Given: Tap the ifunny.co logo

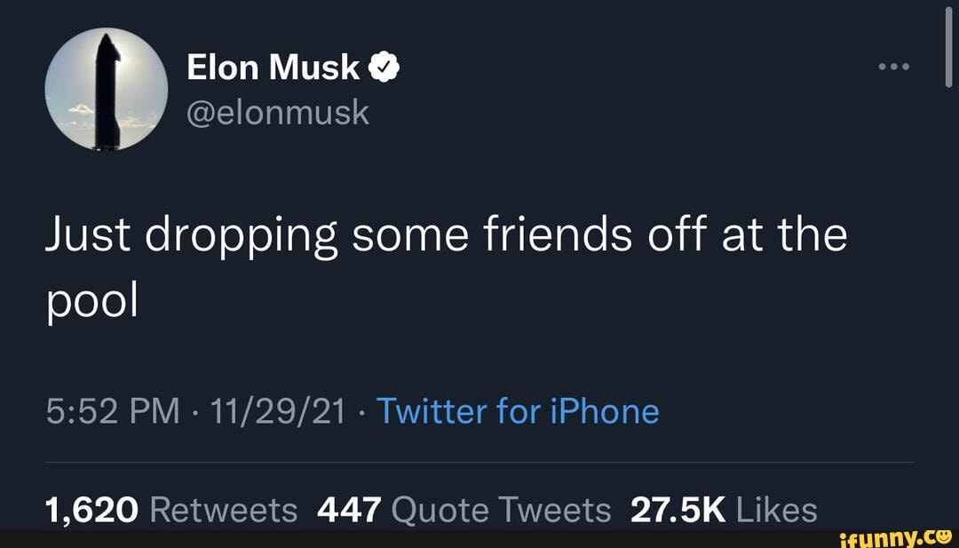Looking at the screenshot, I should point(896,537).
